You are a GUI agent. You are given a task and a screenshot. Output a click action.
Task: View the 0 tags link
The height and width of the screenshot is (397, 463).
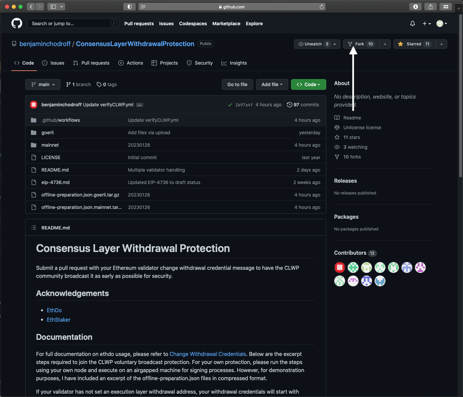[107, 84]
